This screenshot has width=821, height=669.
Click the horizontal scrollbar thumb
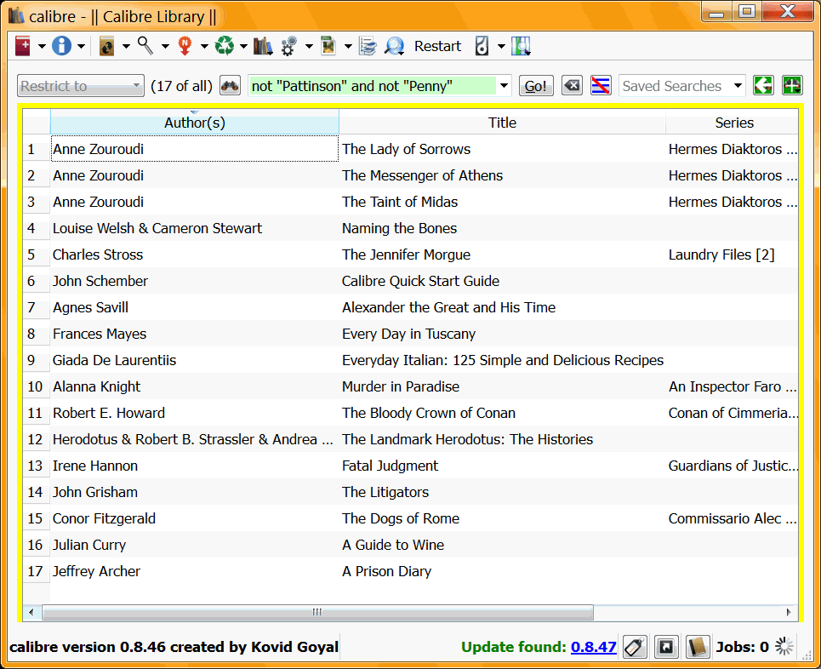click(317, 612)
